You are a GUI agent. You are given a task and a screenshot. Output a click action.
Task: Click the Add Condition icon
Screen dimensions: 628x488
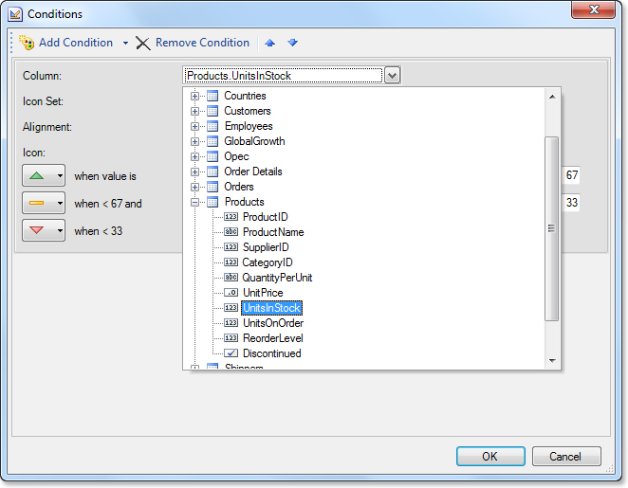click(27, 43)
